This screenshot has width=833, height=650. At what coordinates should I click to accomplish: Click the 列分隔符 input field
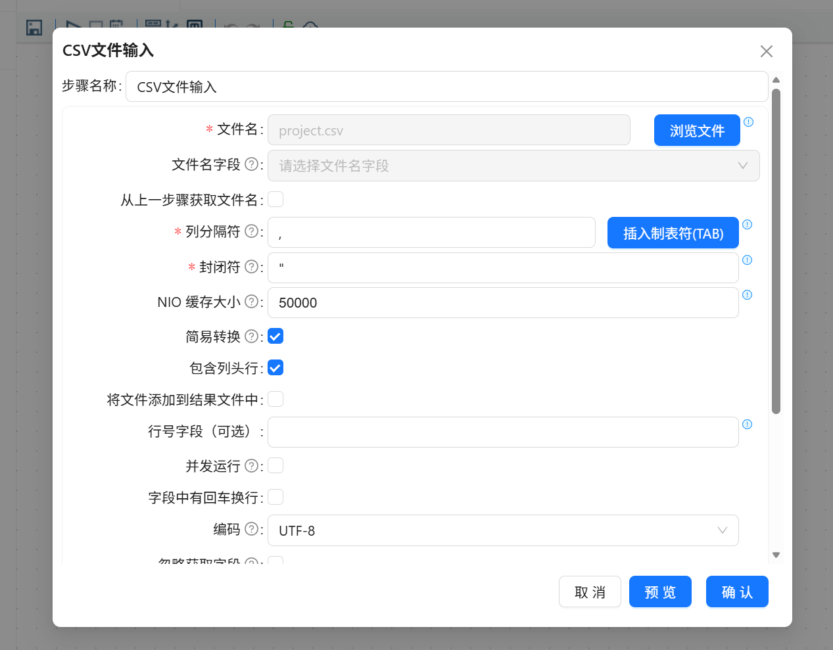pos(431,233)
